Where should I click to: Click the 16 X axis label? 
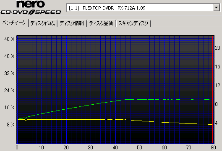coord(9,108)
